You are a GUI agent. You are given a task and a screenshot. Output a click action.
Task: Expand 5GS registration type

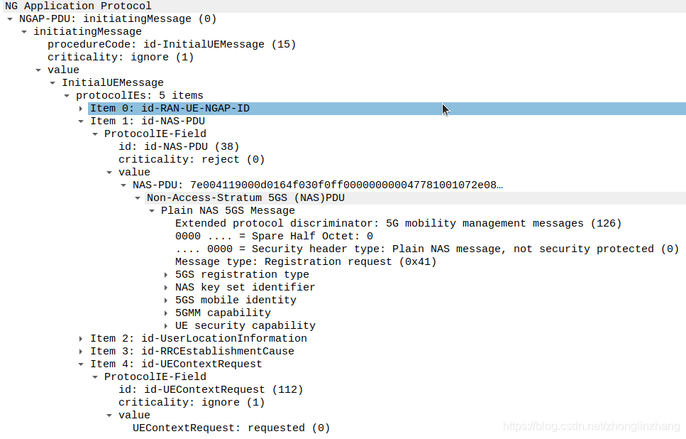pyautogui.click(x=166, y=275)
